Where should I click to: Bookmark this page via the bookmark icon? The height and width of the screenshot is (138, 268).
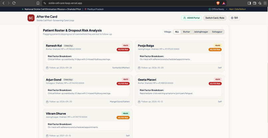(x=38, y=3)
